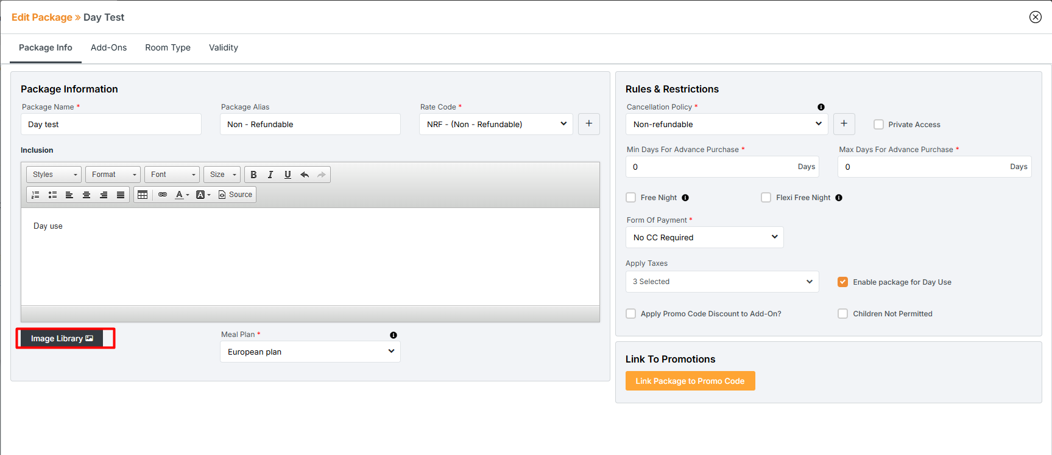
Task: Toggle bold formatting in Inclusion editor
Action: (253, 175)
